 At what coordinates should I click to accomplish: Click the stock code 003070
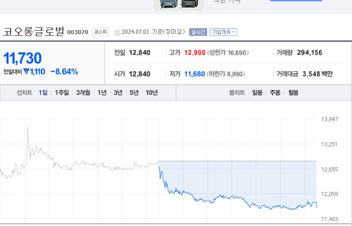(x=77, y=32)
